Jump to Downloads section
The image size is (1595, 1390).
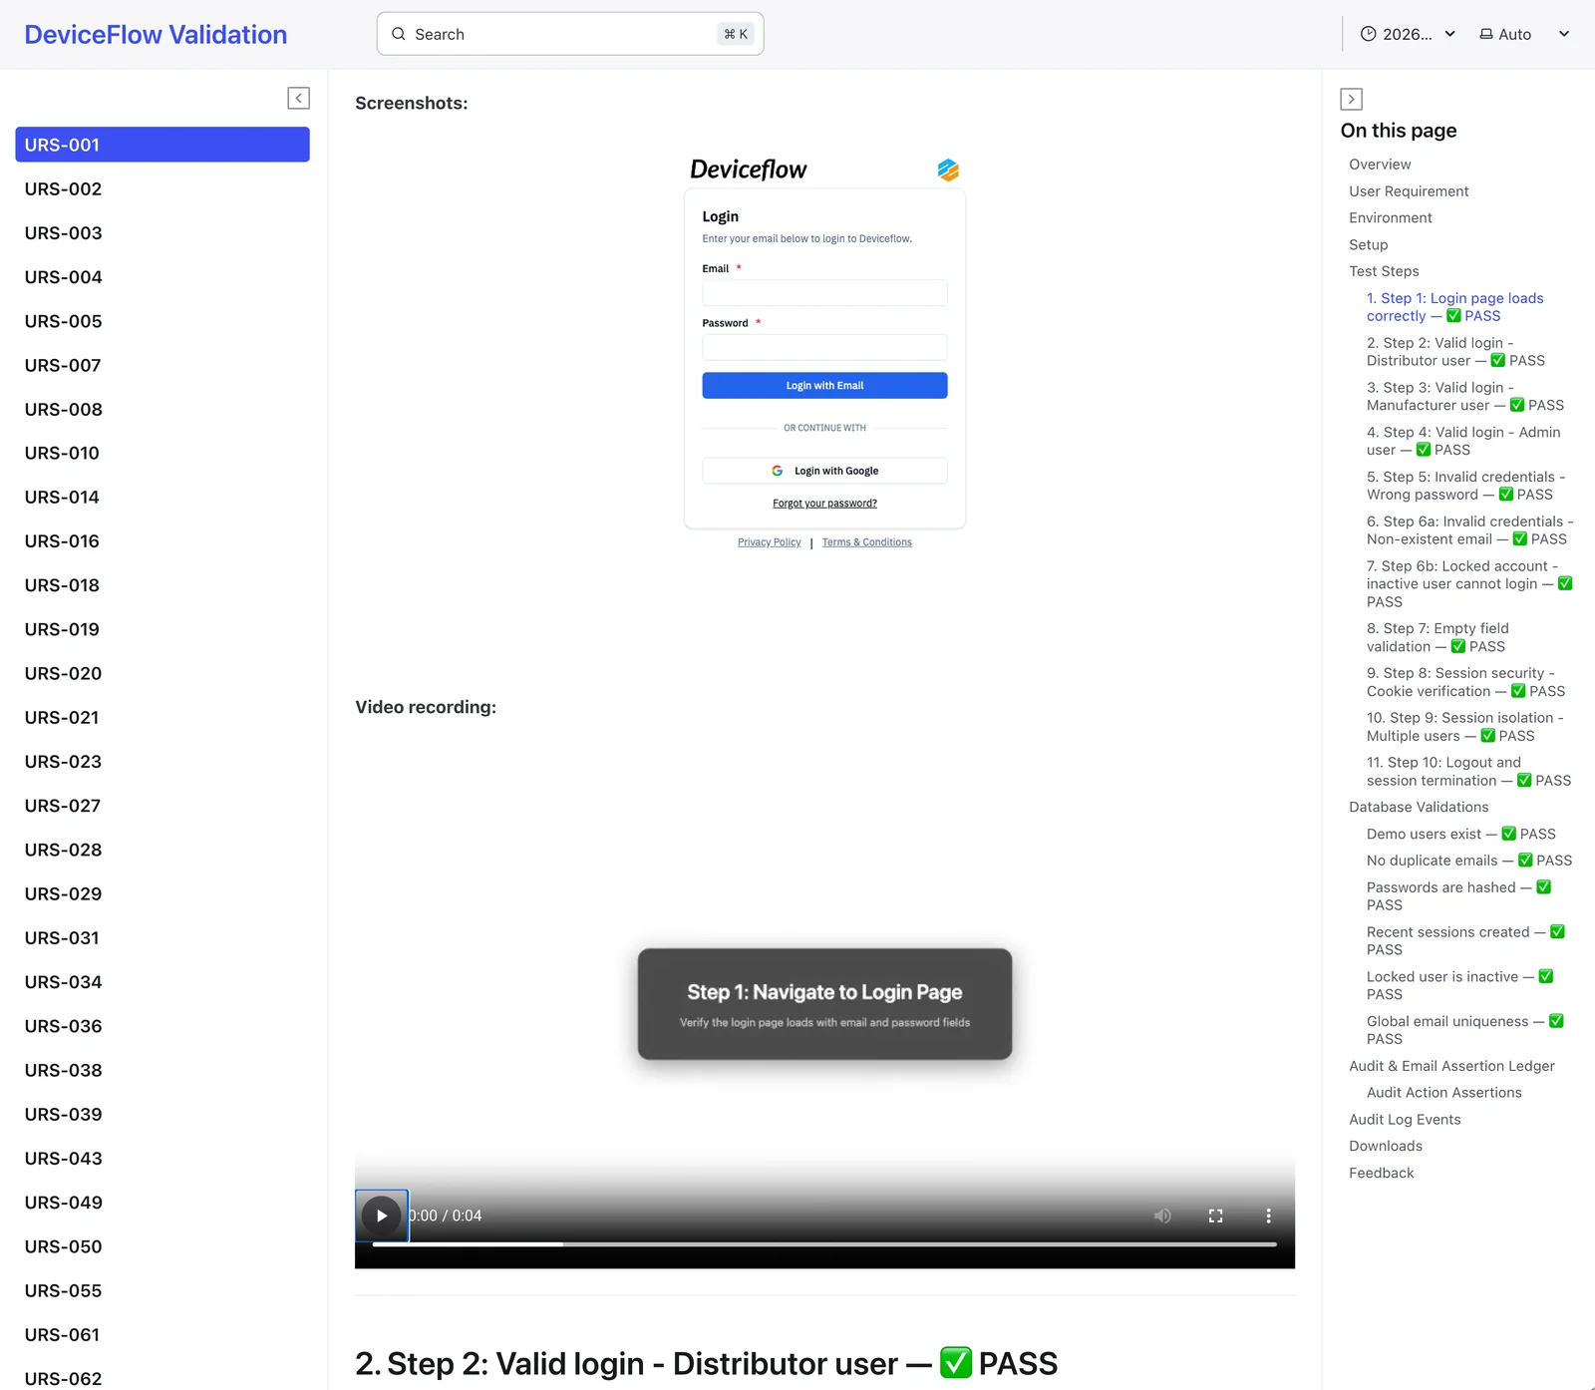(1386, 1146)
